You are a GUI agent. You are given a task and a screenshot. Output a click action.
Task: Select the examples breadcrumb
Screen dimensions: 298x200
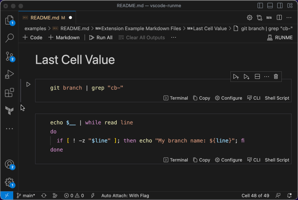pyautogui.click(x=35, y=28)
